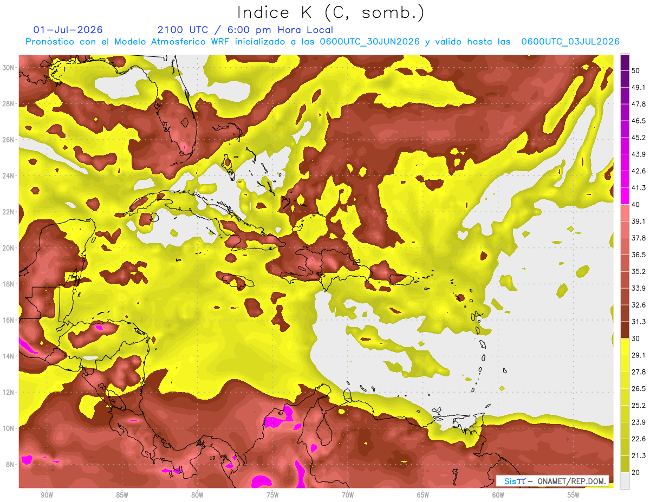The image size is (650, 502).
Task: Click the latitude label "18N"
Action: click(x=8, y=284)
